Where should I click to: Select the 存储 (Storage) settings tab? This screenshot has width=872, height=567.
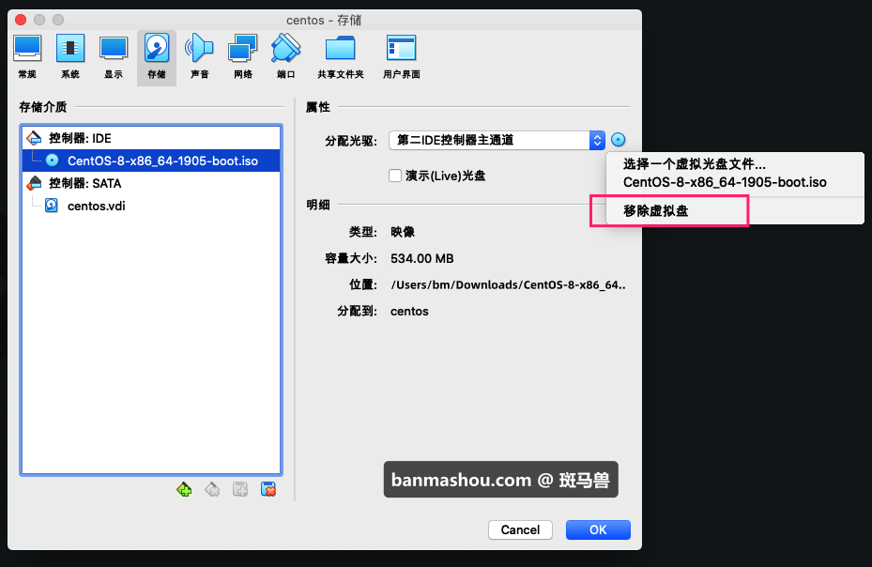[x=156, y=56]
